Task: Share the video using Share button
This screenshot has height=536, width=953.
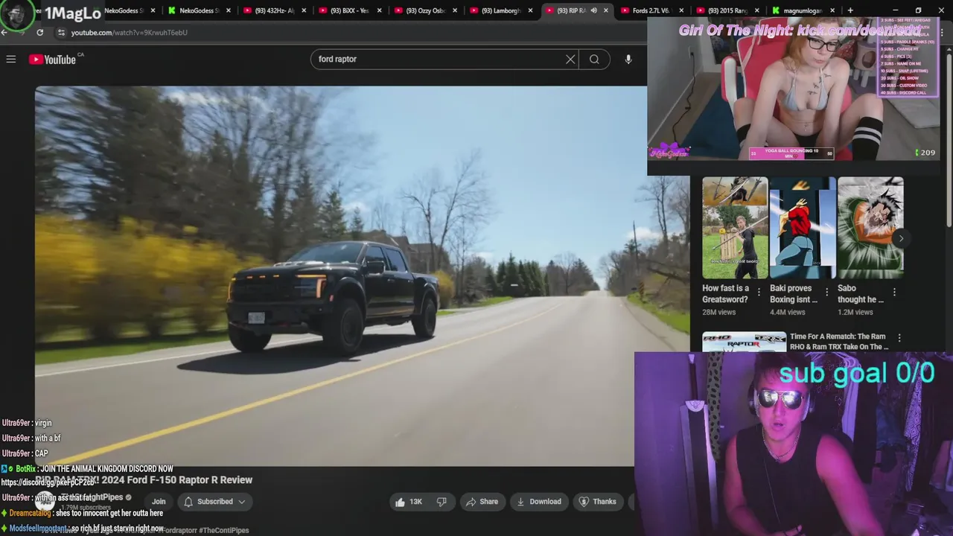Action: [x=482, y=502]
